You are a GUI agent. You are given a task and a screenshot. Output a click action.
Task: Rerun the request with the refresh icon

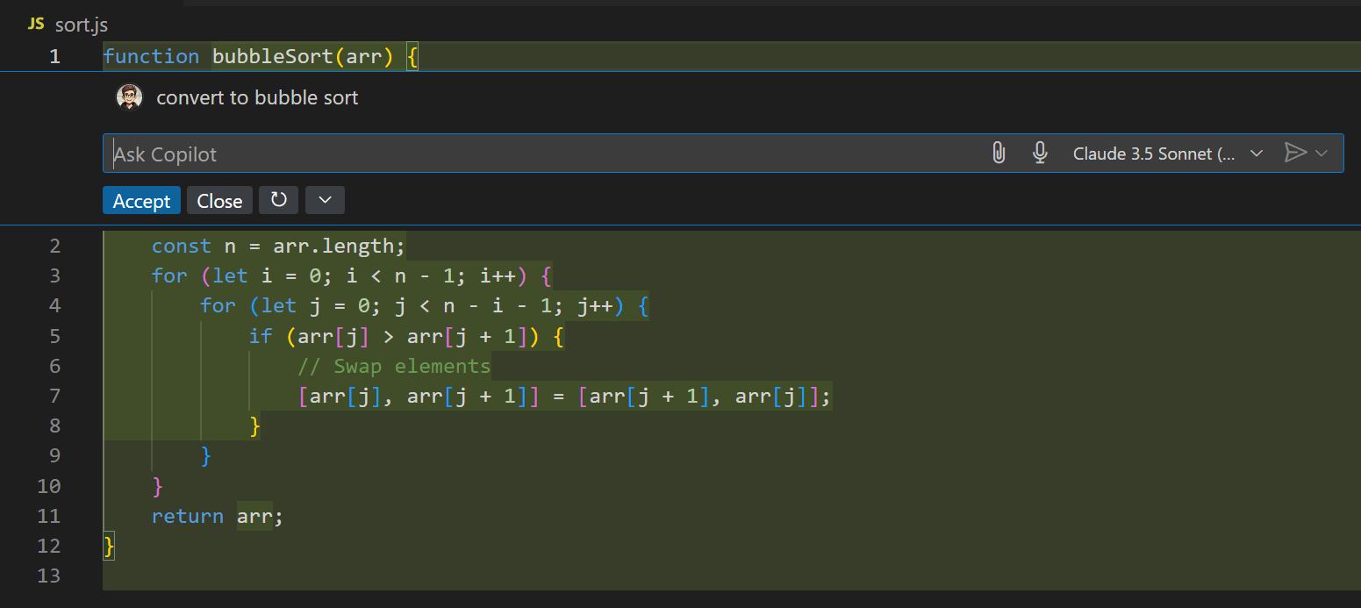279,200
